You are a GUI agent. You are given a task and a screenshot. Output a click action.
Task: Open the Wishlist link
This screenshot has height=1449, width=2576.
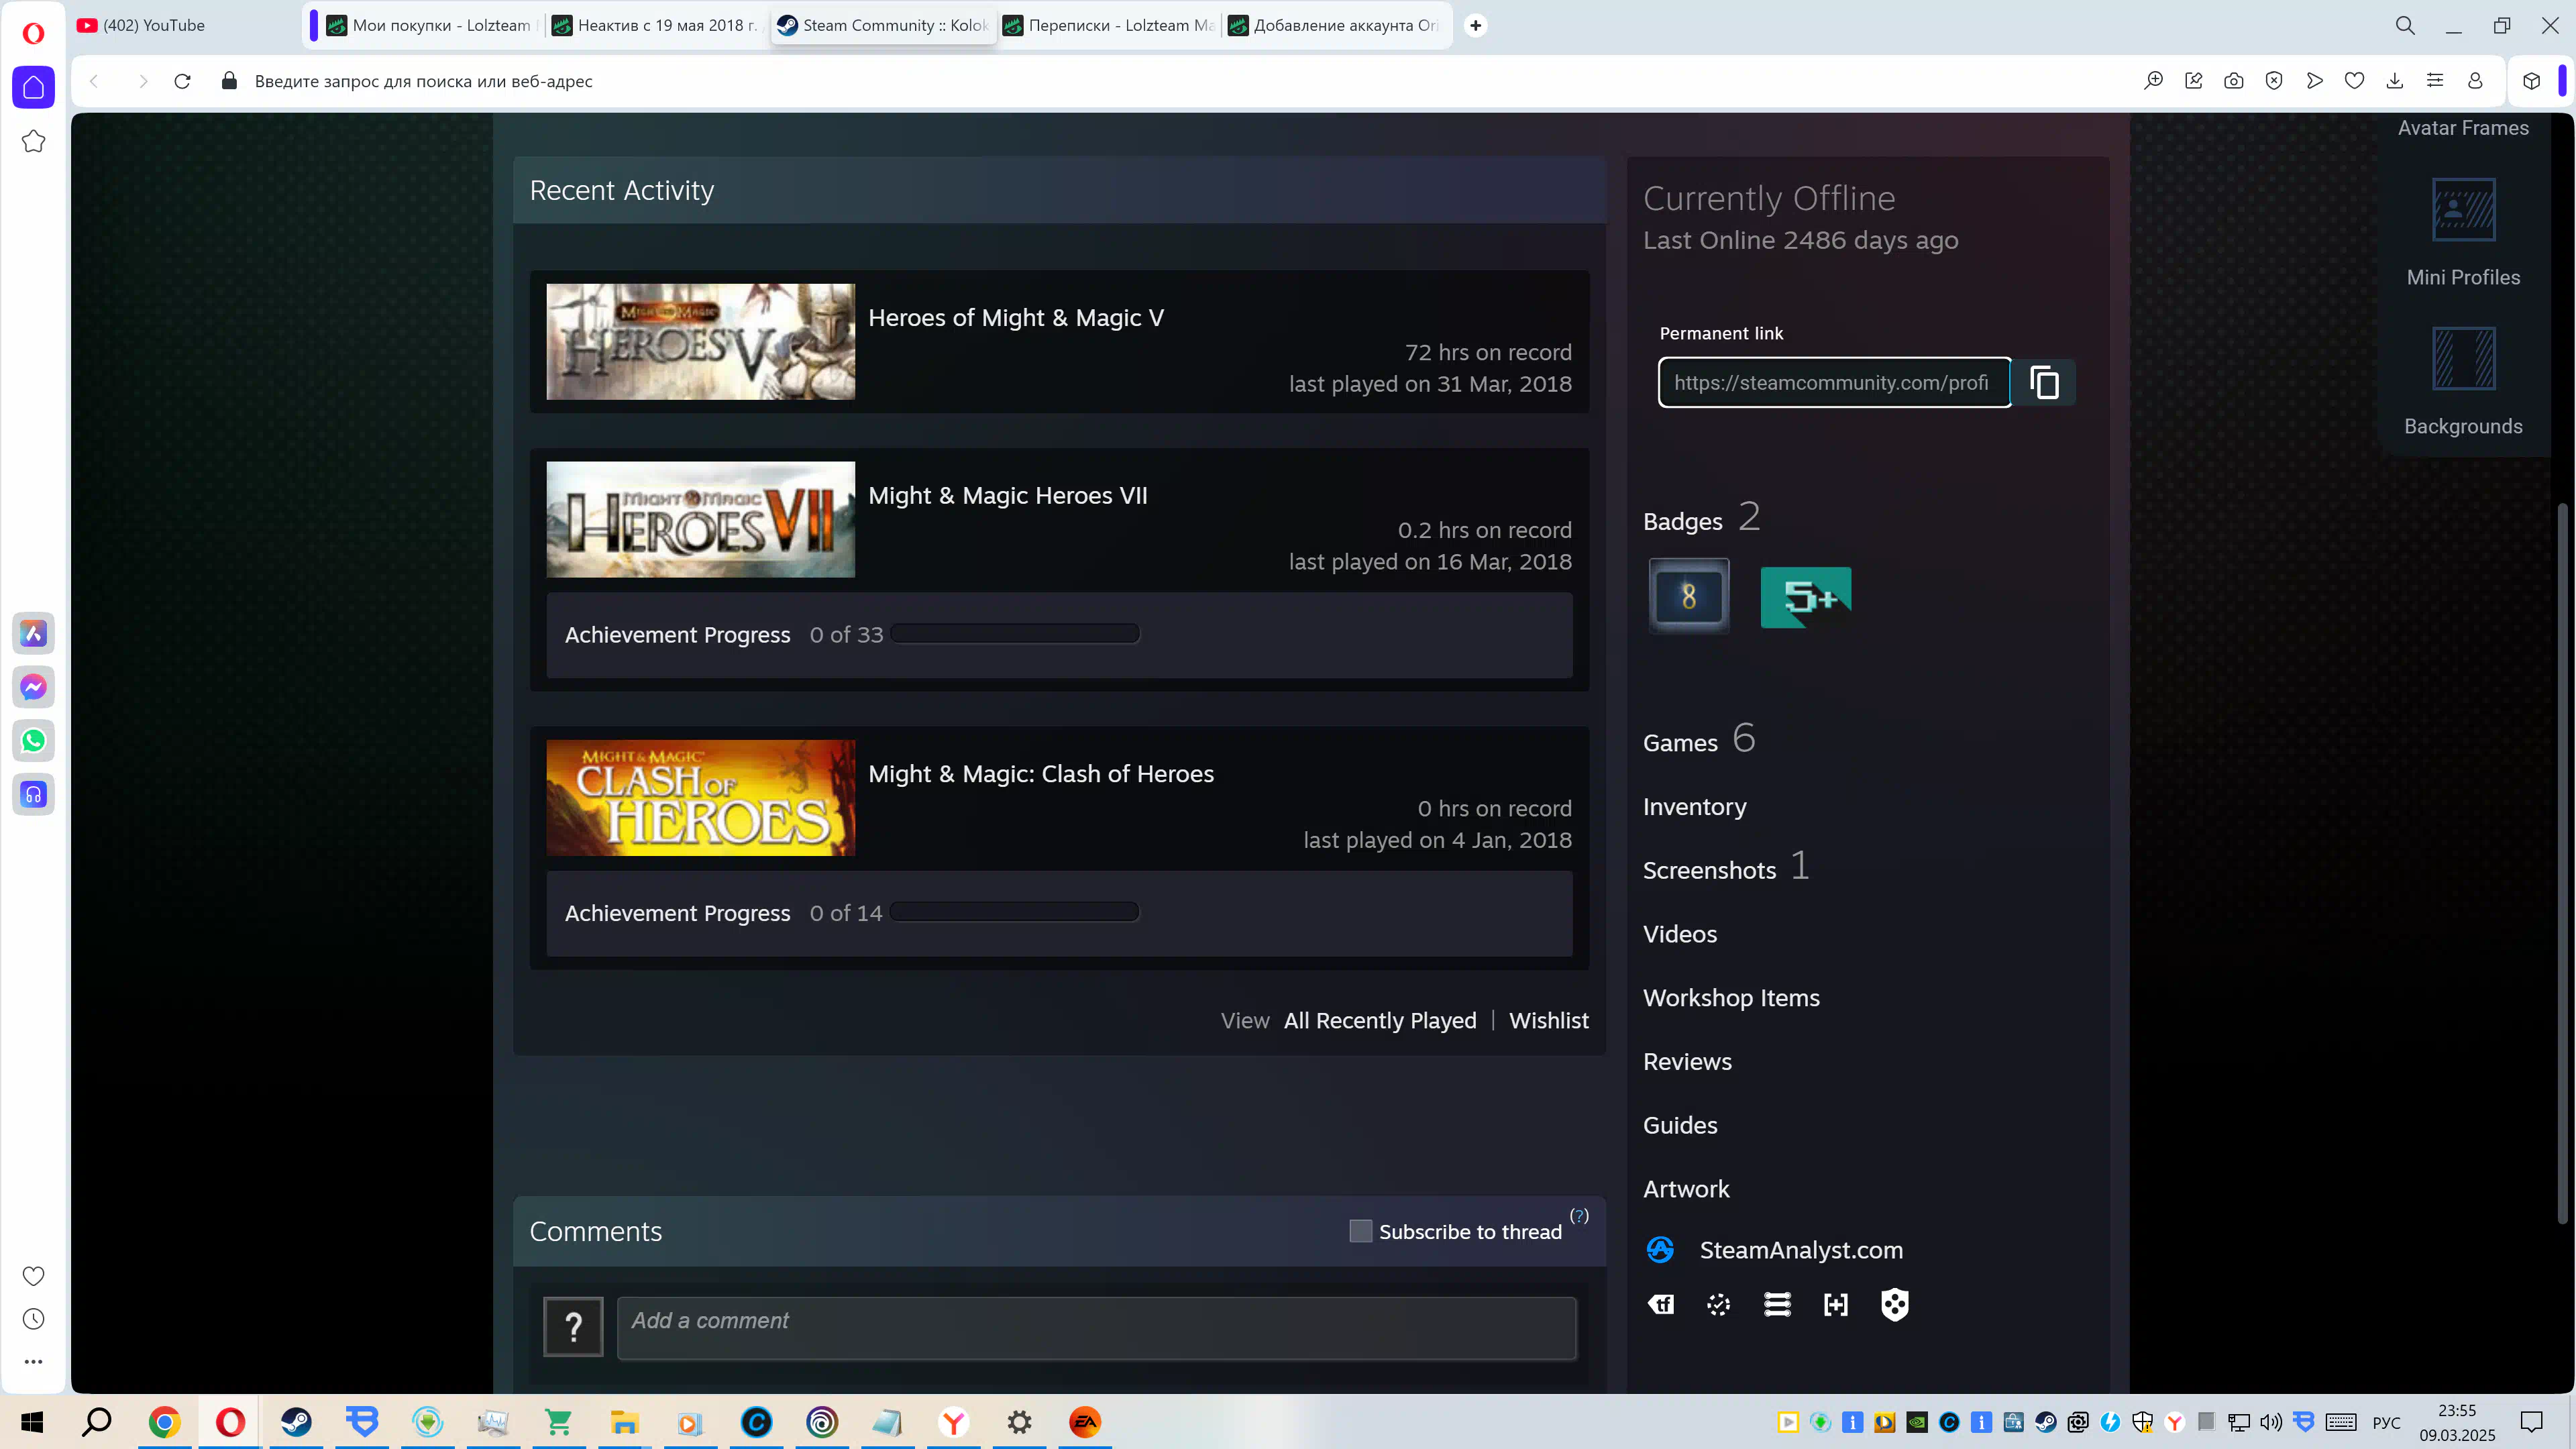[x=1548, y=1020]
